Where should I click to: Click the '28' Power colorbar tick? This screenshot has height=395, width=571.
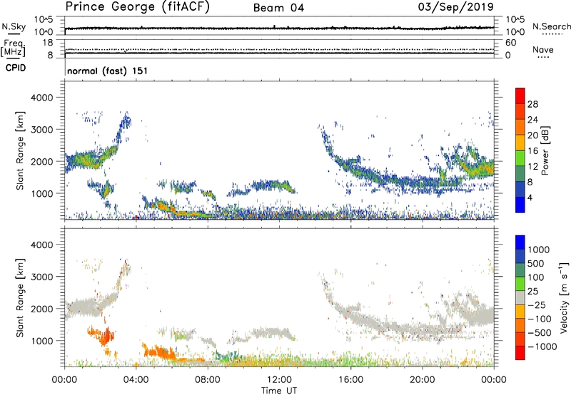point(532,104)
